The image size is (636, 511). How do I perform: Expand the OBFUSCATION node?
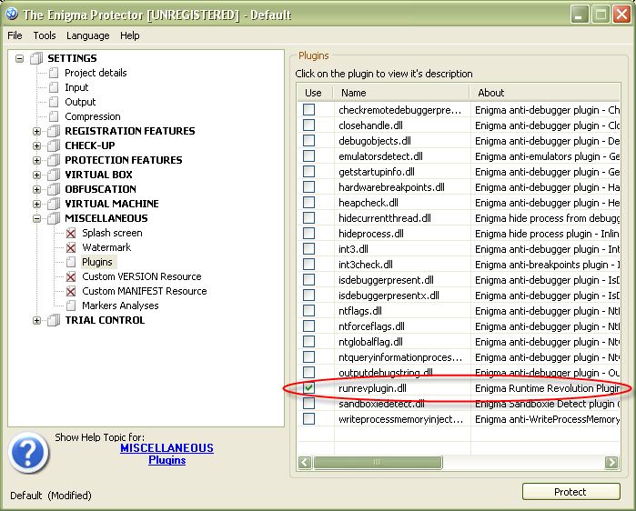[36, 190]
